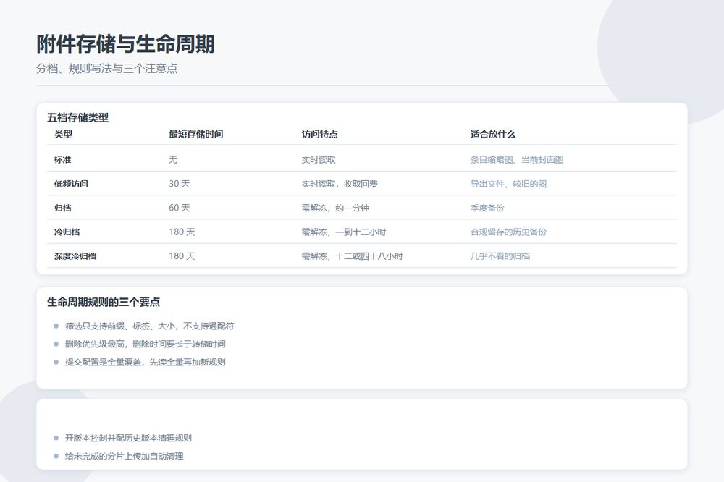Click the cell 合规留存的历史备份
The image size is (724, 482).
[x=508, y=232]
